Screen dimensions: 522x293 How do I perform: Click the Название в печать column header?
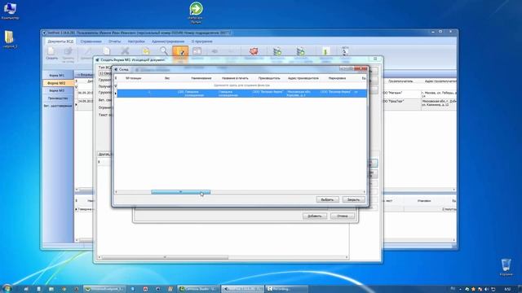point(235,78)
